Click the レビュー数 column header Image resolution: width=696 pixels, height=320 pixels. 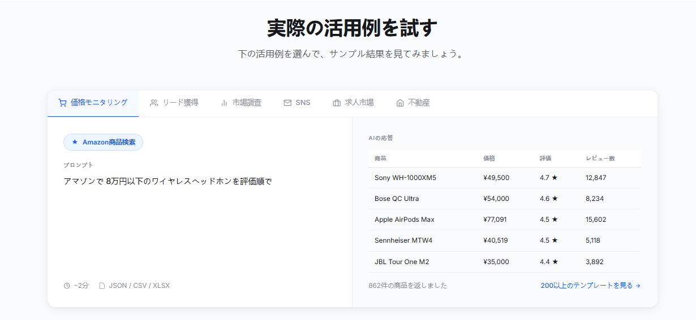[600, 159]
